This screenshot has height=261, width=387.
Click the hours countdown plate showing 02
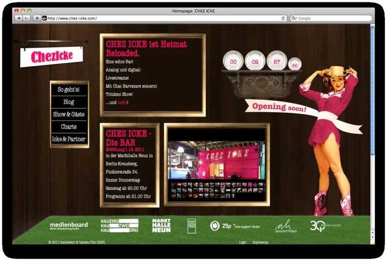pyautogui.click(x=255, y=61)
